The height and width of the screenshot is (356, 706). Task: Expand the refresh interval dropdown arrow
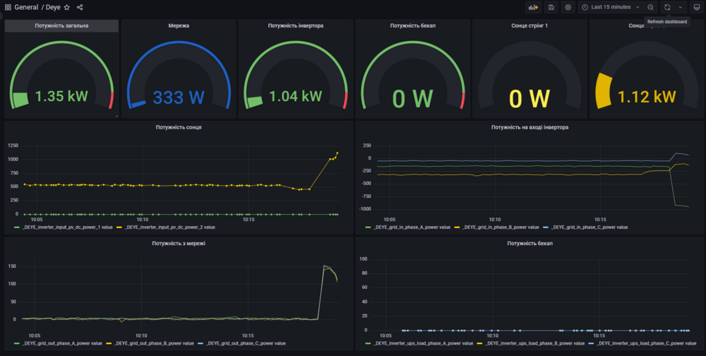click(681, 7)
